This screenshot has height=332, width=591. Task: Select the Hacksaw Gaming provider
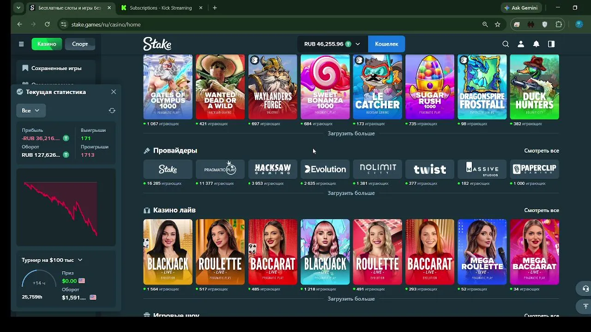click(x=272, y=169)
